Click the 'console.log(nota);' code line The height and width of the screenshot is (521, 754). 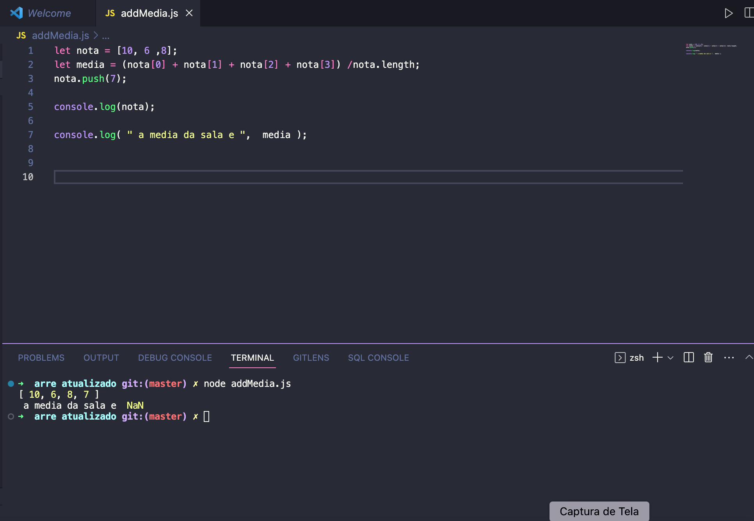click(x=104, y=107)
